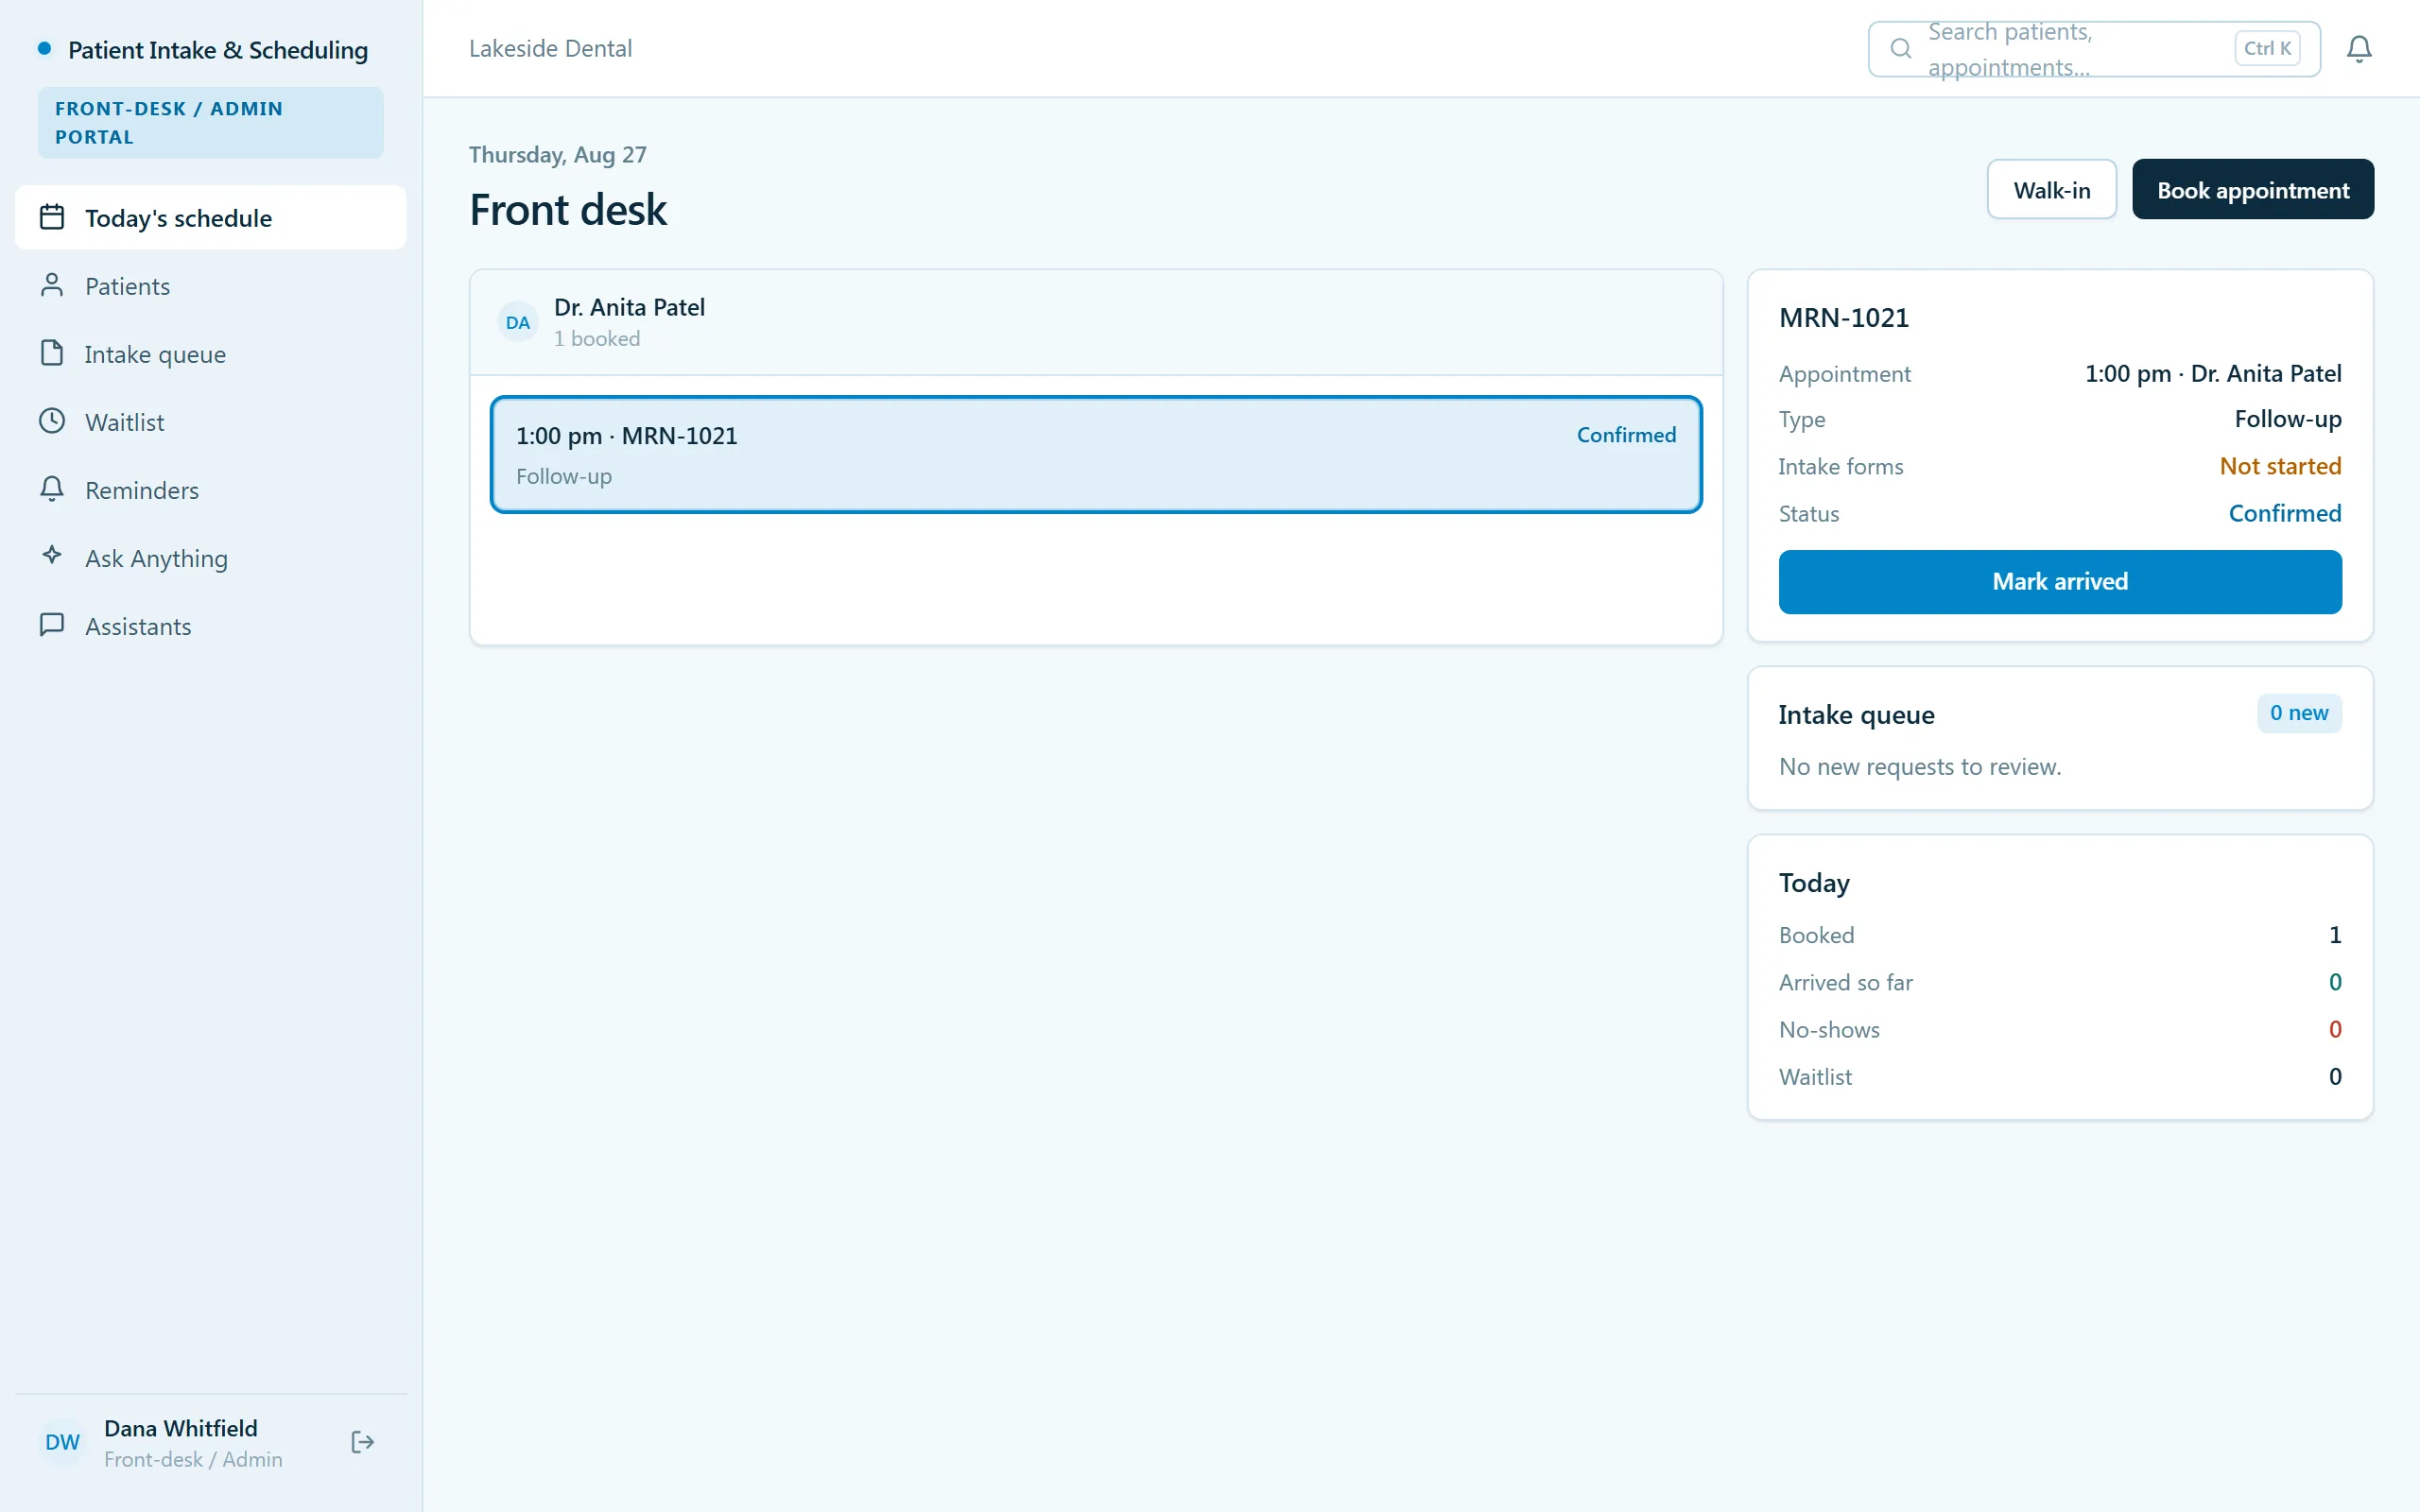The height and width of the screenshot is (1512, 2420).
Task: Click the 0 new badge in Intake queue
Action: [2299, 713]
